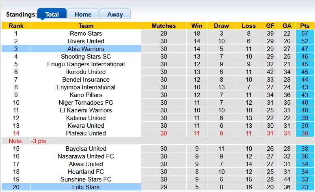Click the Kano Pillars entry
Image resolution: width=315 pixels, height=192 pixels.
click(86, 95)
